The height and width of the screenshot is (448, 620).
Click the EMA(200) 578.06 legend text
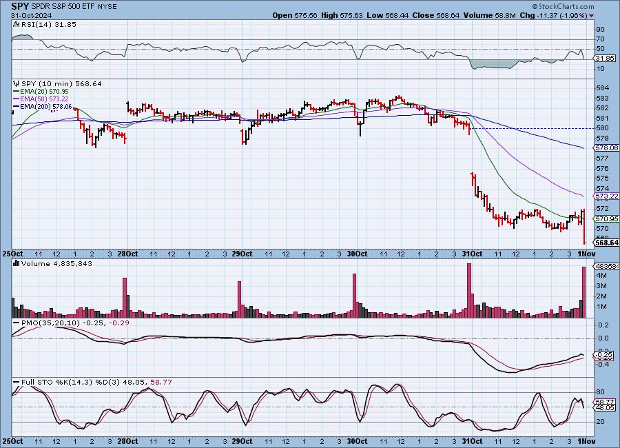click(x=46, y=107)
